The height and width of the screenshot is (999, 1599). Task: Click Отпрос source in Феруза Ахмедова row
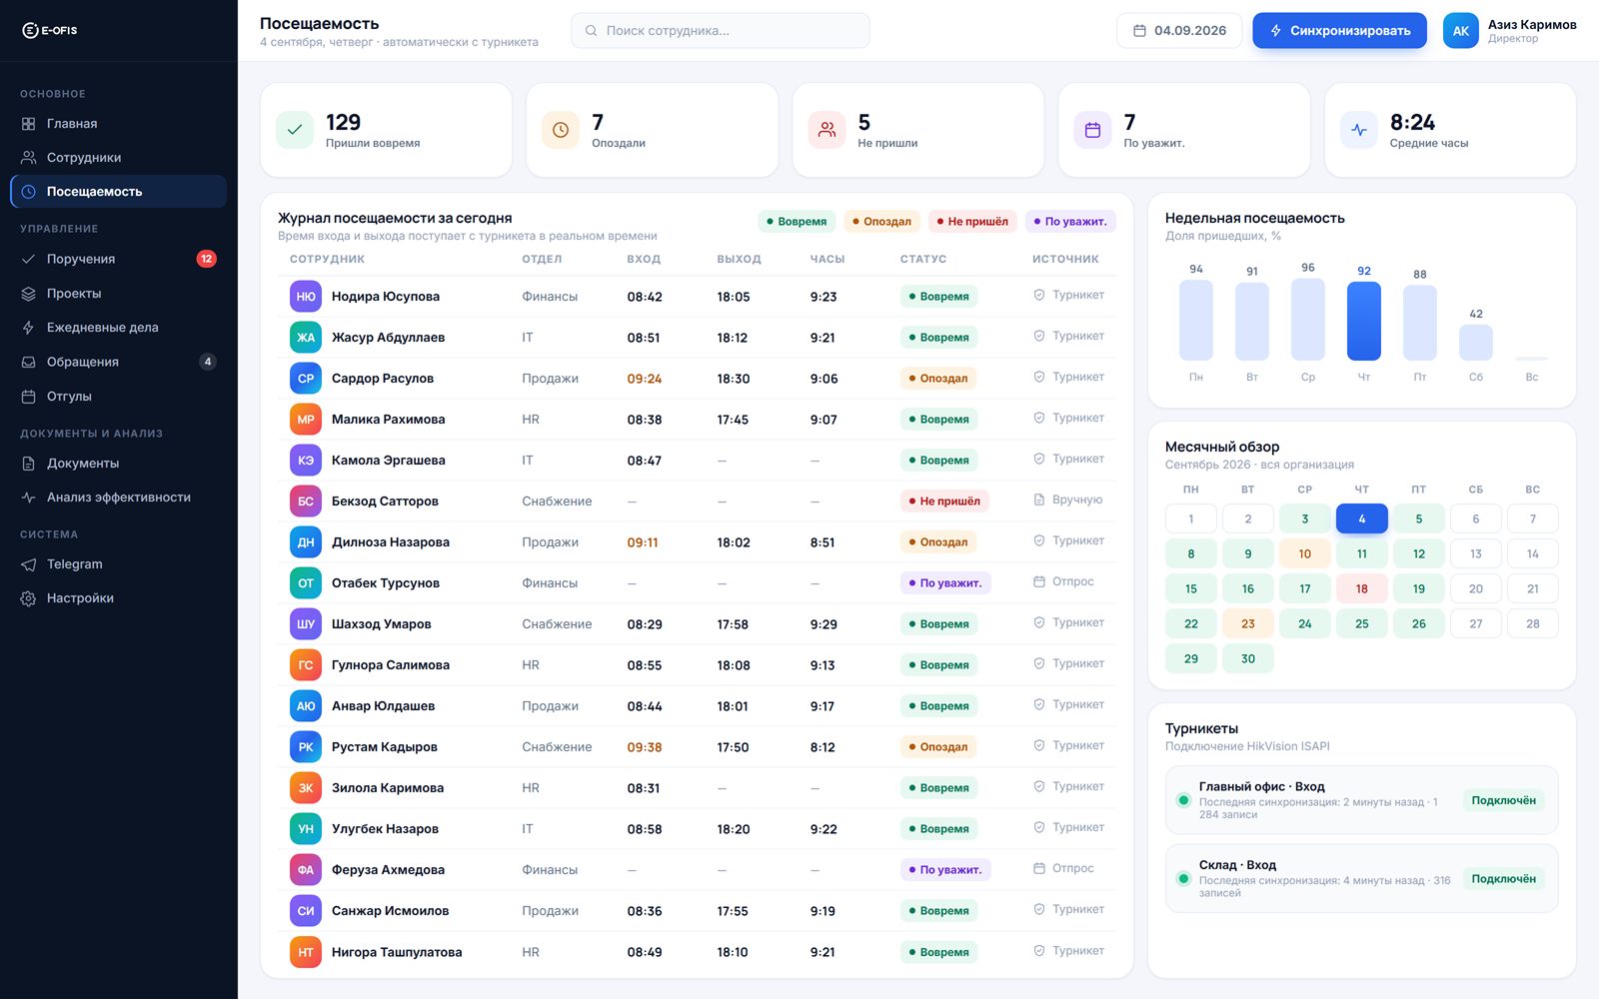pos(1063,868)
